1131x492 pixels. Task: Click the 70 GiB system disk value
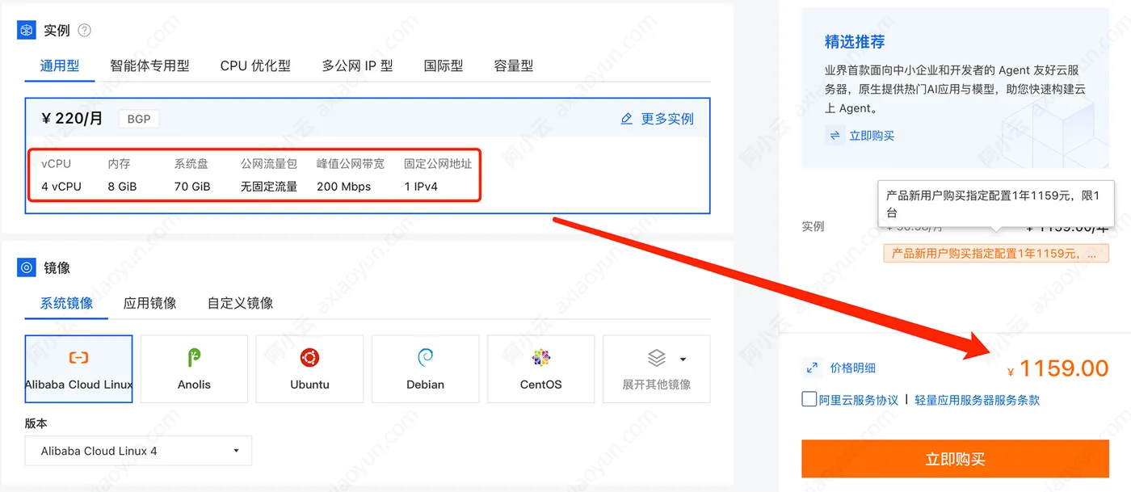pyautogui.click(x=192, y=187)
